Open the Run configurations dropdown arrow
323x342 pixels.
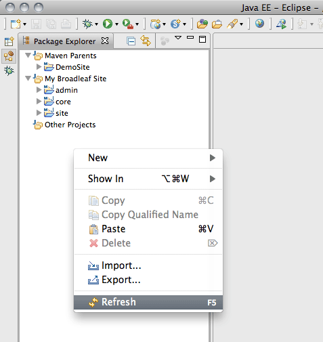(x=116, y=24)
